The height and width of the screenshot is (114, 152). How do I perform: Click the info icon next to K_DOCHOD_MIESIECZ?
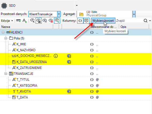tap(56, 56)
